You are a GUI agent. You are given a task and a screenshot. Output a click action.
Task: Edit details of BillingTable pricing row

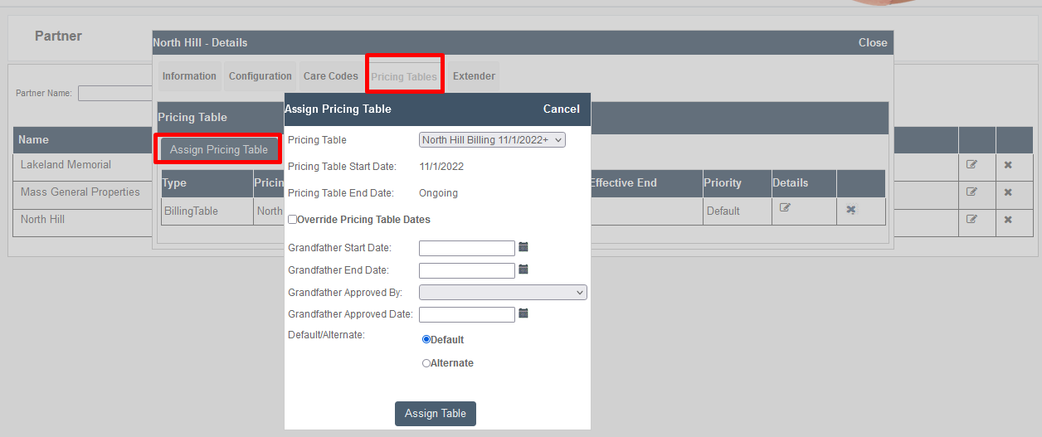[785, 208]
